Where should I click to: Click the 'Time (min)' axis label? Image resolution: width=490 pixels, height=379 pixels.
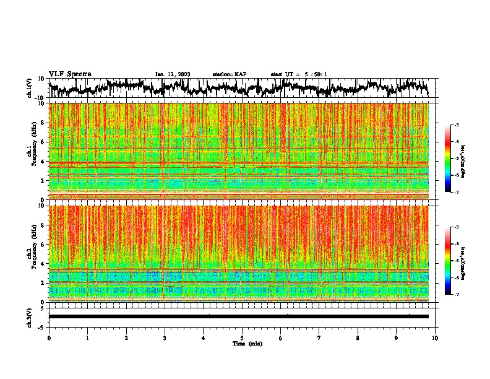tap(247, 344)
